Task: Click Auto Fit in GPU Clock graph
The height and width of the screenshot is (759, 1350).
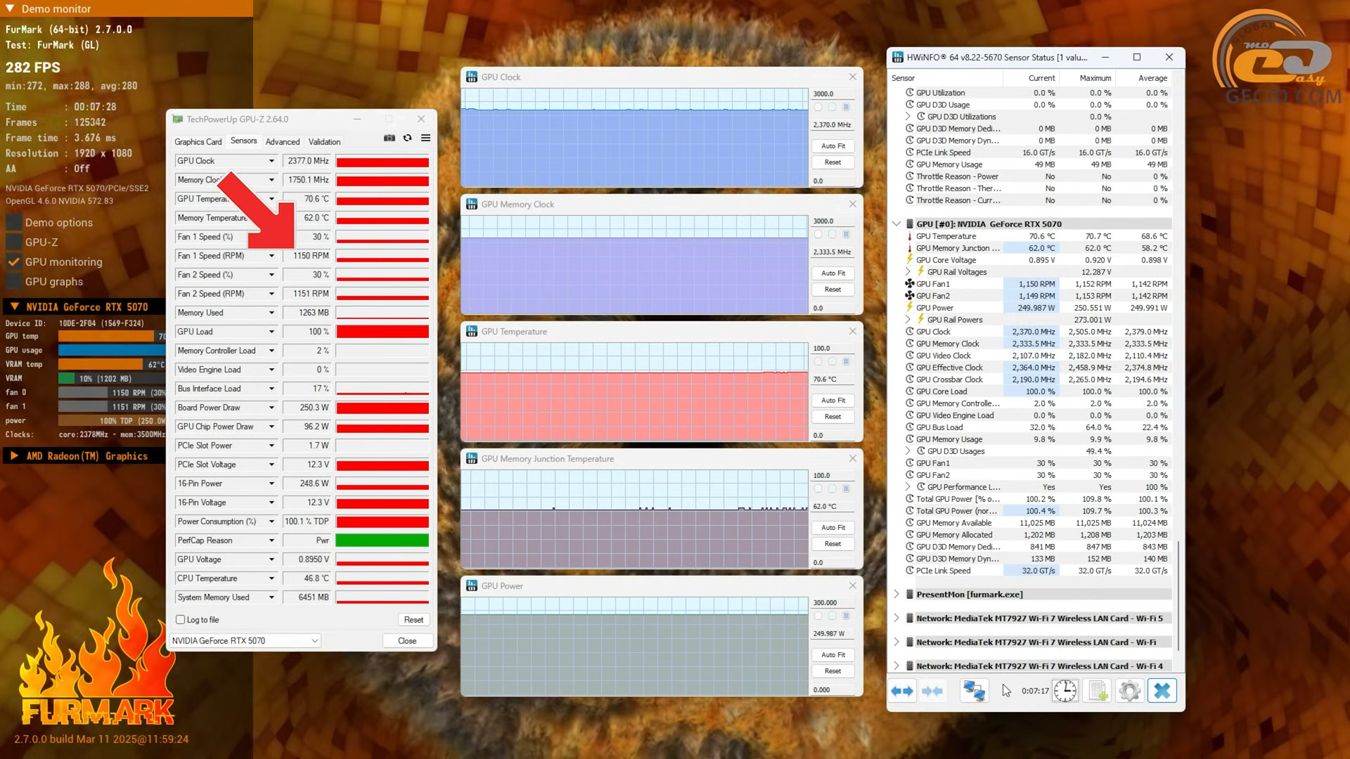Action: tap(833, 146)
